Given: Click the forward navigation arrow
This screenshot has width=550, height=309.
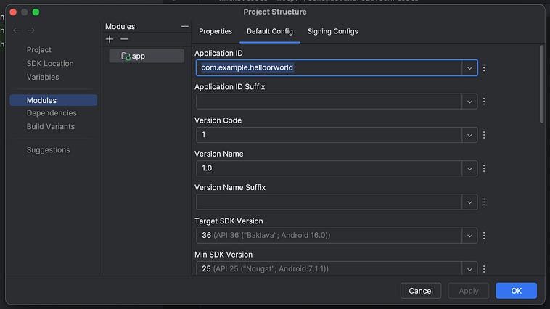Looking at the screenshot, I should [x=31, y=30].
